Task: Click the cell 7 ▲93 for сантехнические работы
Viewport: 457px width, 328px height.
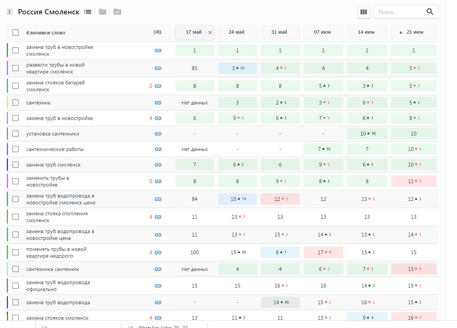Action: [323, 149]
